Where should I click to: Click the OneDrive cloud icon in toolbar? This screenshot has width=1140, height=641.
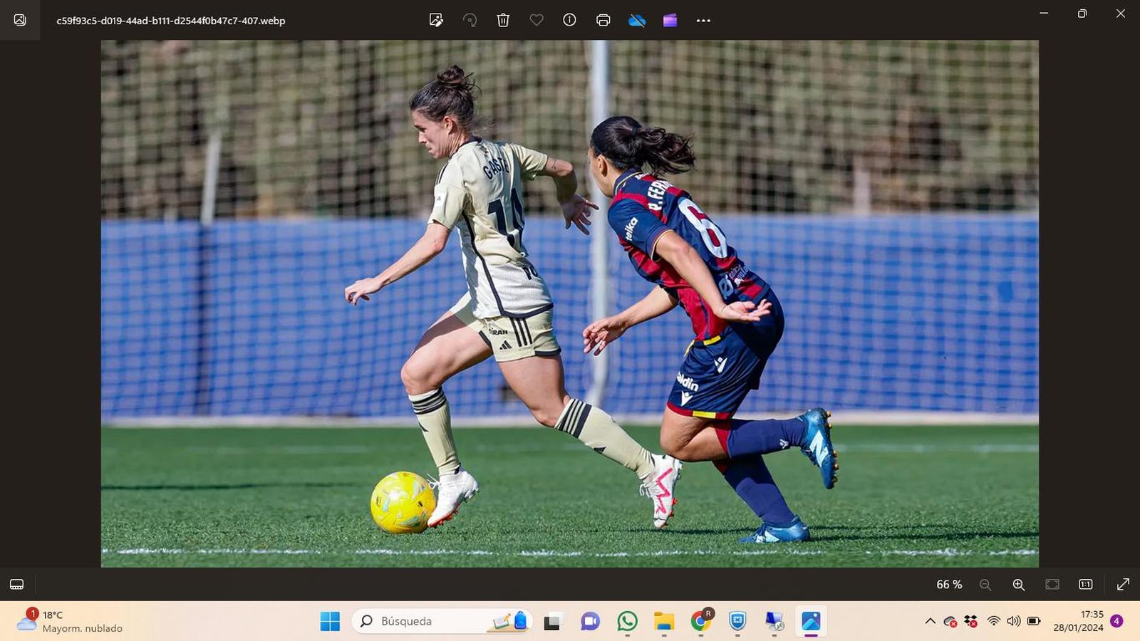point(637,21)
